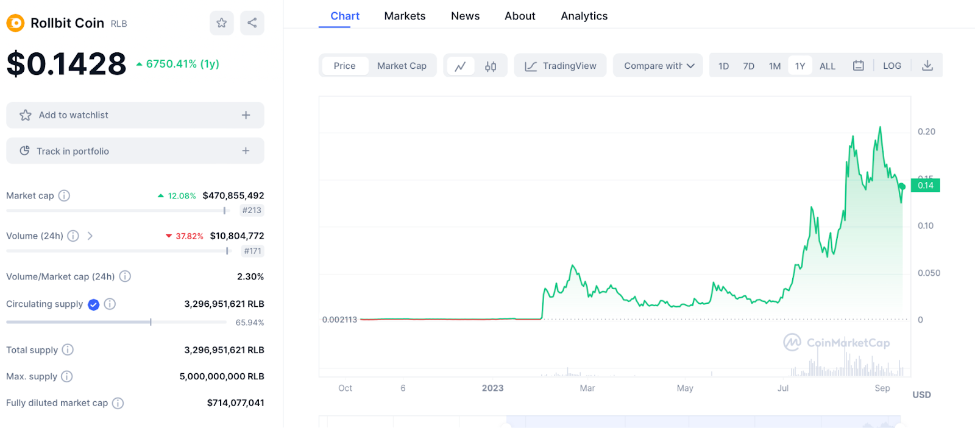Toggle LOG scale on chart
This screenshot has width=975, height=428.
pos(892,66)
